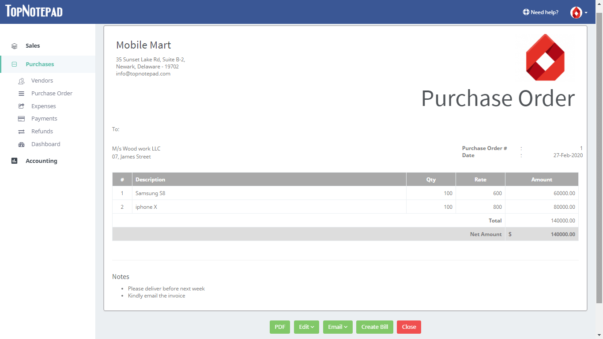
Task: Click 'Please deliver before next week' note
Action: (166, 289)
